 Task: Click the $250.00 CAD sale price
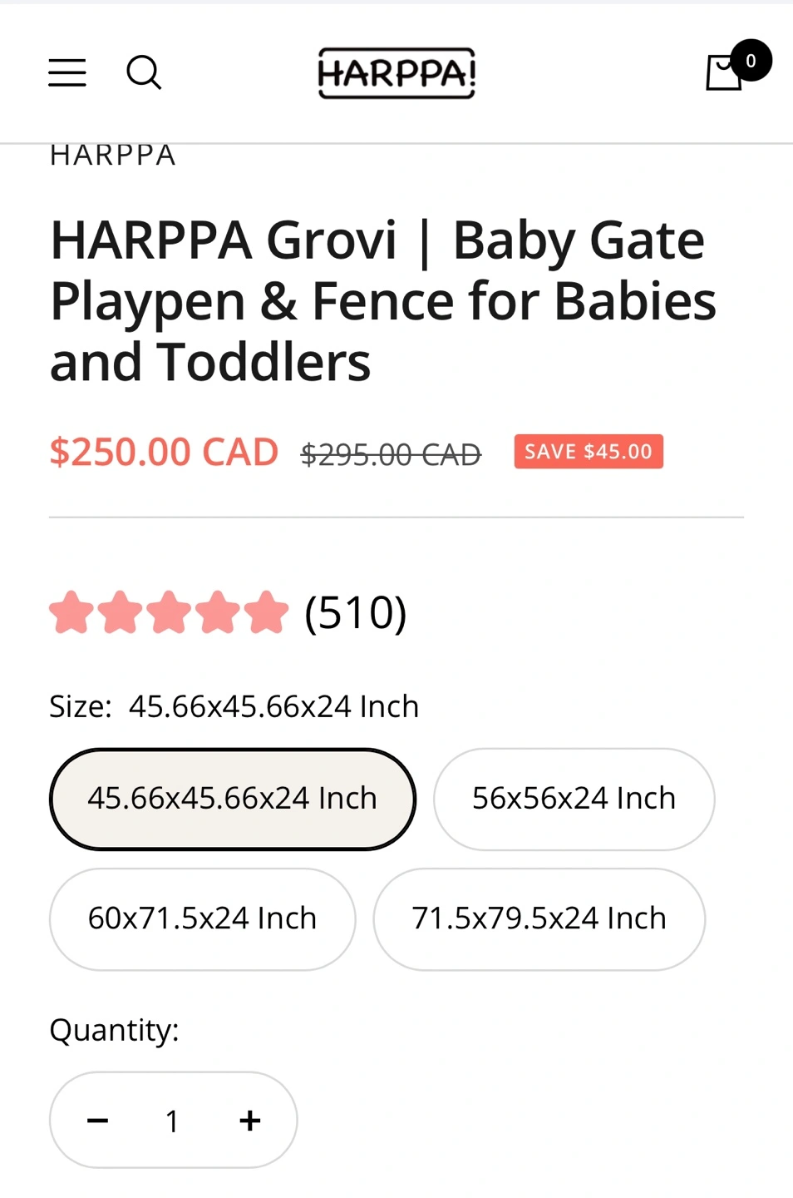(x=164, y=453)
